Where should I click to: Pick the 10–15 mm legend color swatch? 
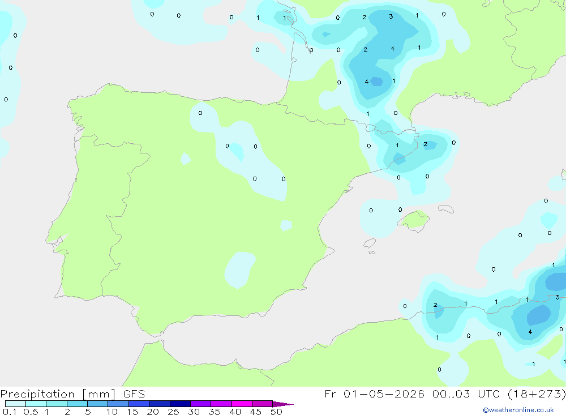[118, 404]
